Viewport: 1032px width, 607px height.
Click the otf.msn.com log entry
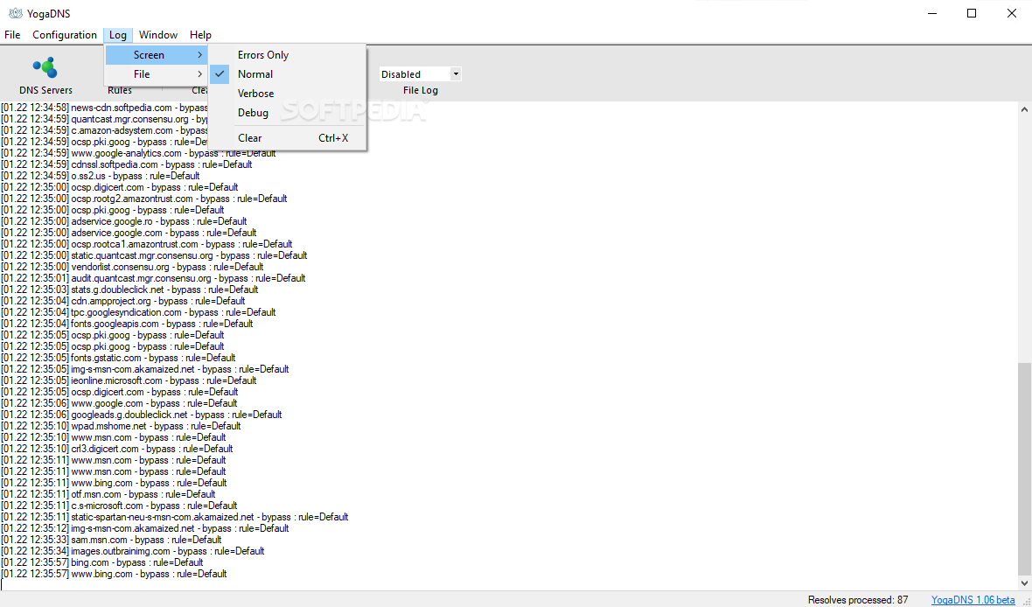[108, 494]
